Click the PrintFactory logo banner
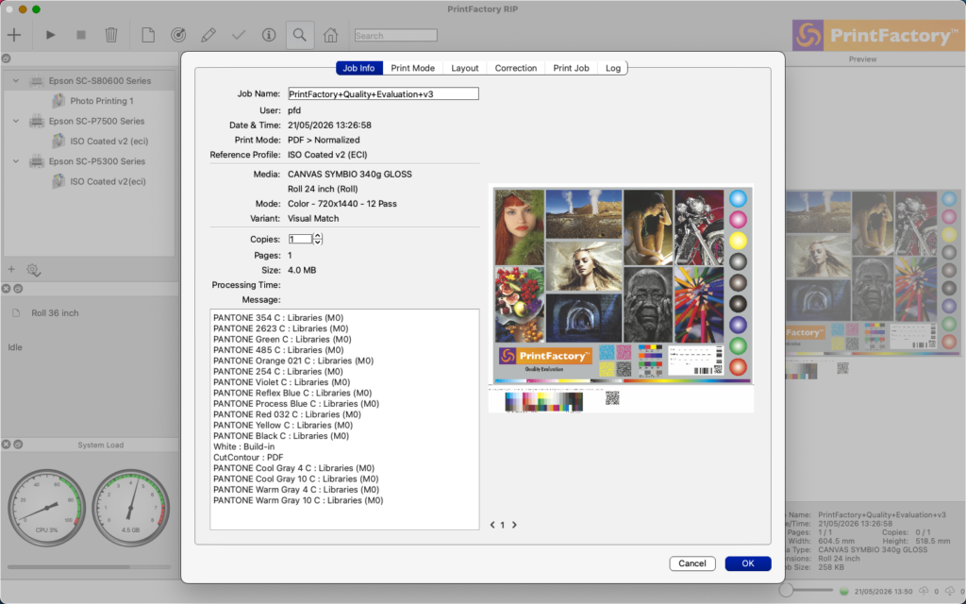The width and height of the screenshot is (966, 604). 876,36
